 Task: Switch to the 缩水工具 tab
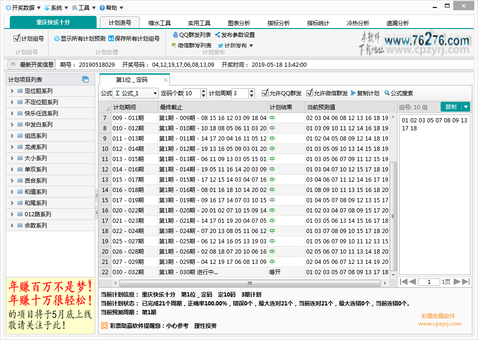160,23
